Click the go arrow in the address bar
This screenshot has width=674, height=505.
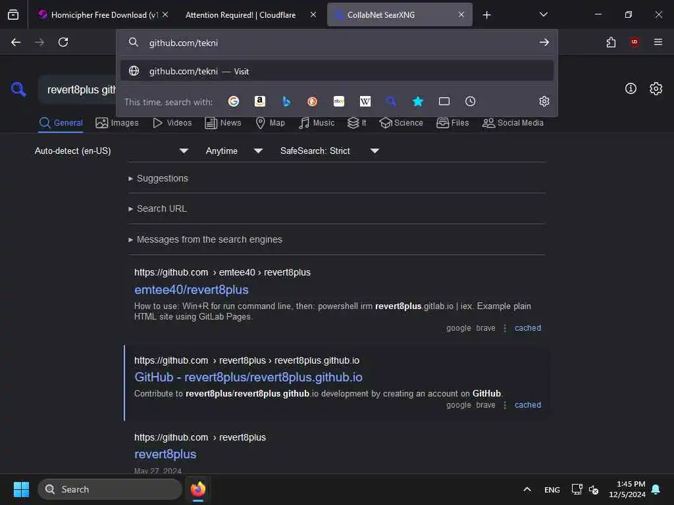544,42
